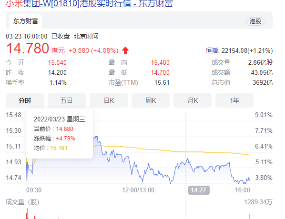This screenshot has height=219, width=285.
Task: Click the 已收盘 market status text
Action: pos(61,36)
